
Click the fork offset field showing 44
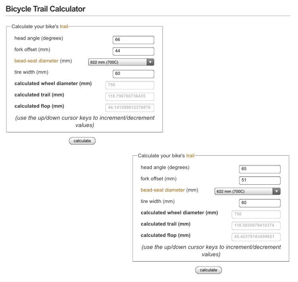pos(134,51)
